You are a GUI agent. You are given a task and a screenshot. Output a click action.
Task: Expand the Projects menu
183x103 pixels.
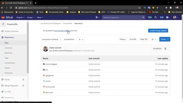(x=20, y=17)
